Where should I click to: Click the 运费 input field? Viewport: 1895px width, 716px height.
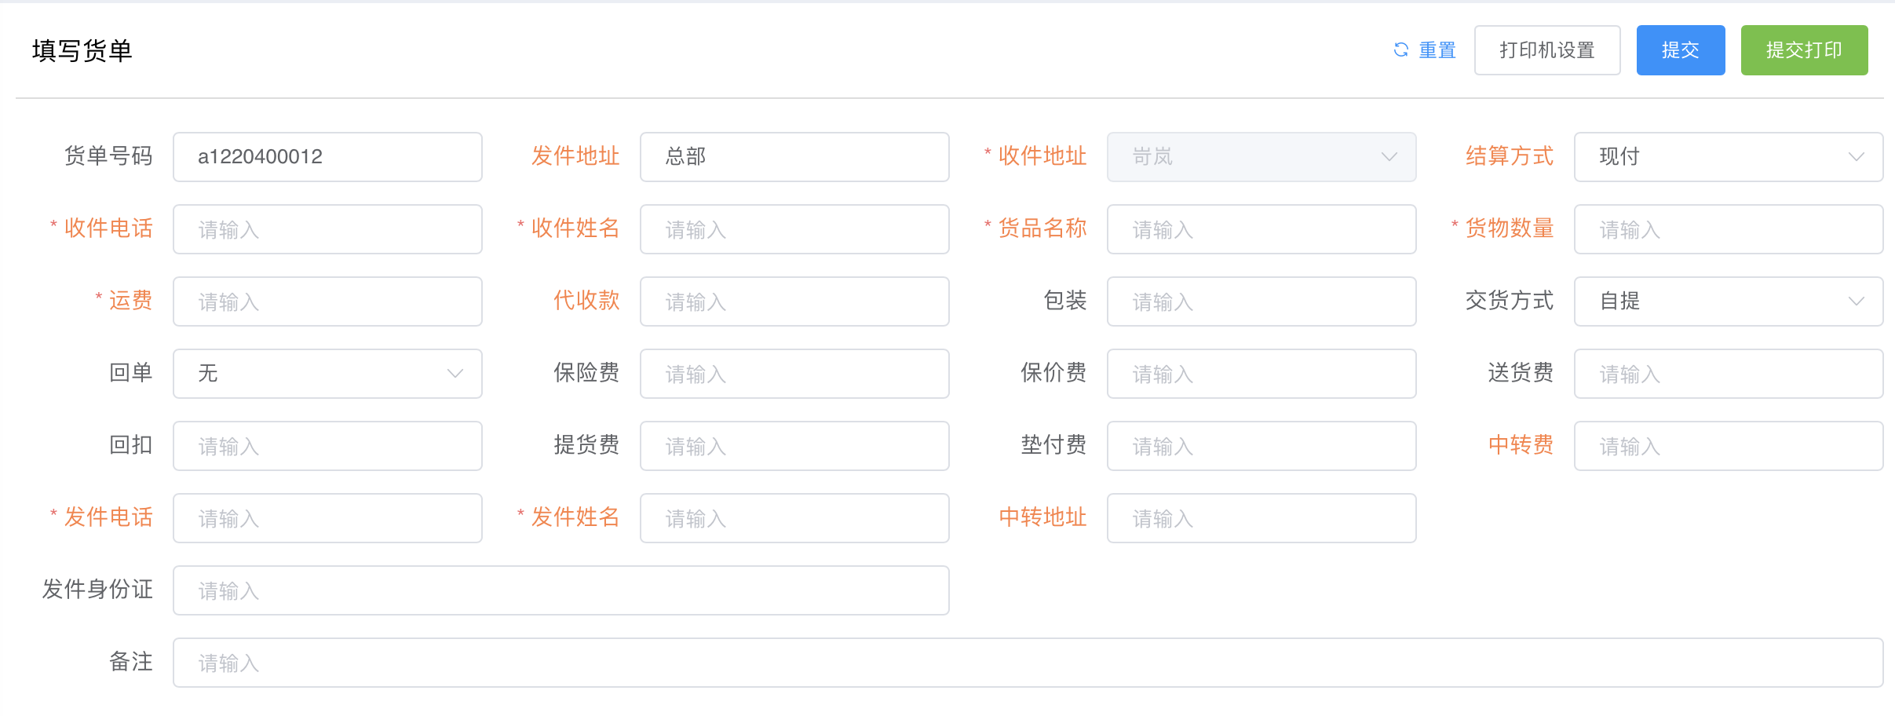[x=327, y=301]
